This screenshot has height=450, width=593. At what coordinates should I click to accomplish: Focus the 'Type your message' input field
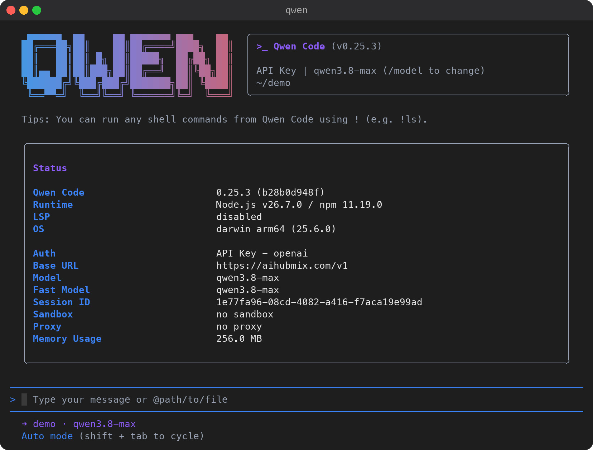click(296, 399)
